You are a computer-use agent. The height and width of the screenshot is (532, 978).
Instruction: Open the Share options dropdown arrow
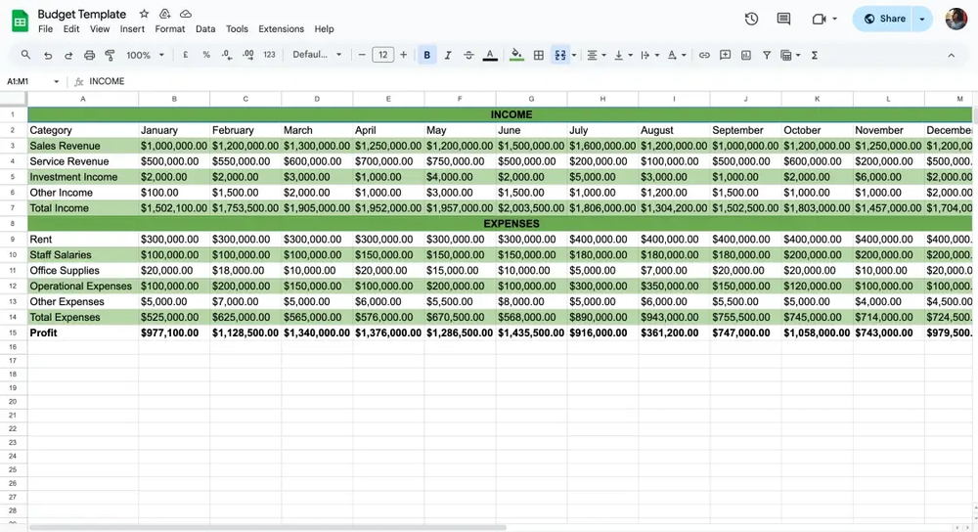[922, 19]
